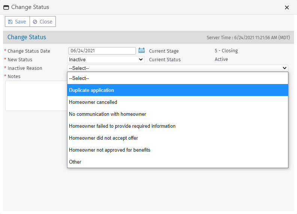Choose the --Select-- placeholder option
The image size is (297, 214).
tap(178, 78)
